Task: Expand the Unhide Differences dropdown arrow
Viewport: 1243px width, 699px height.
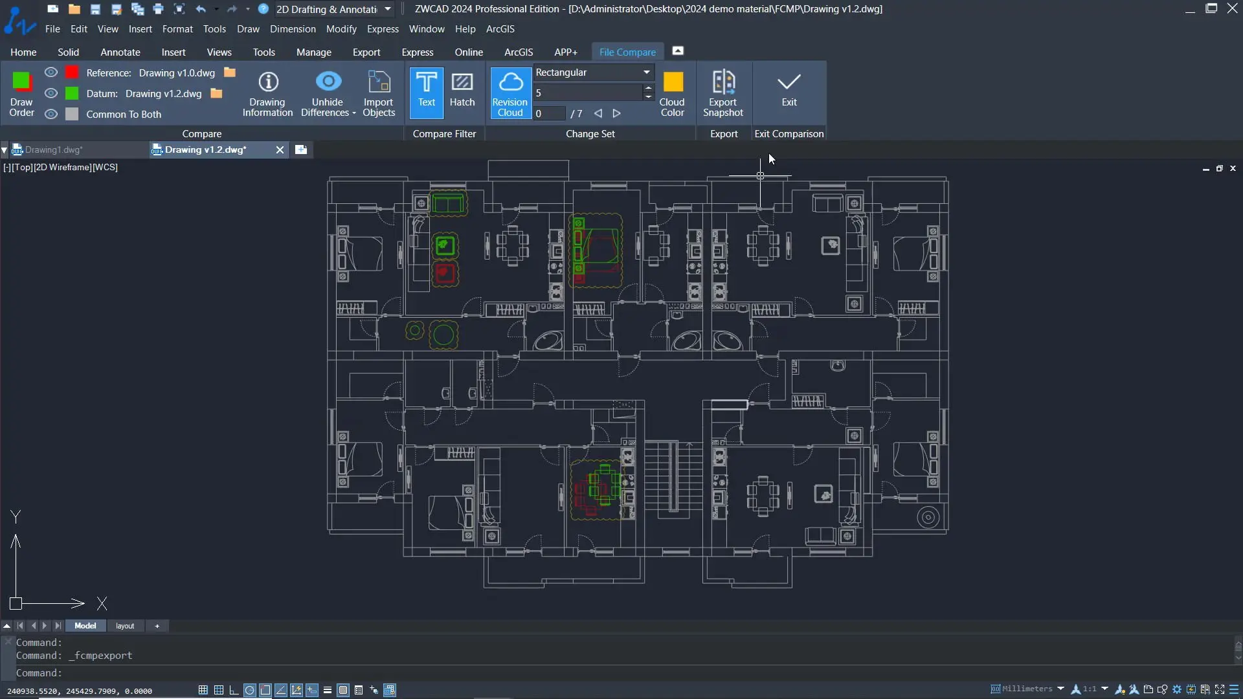Action: pyautogui.click(x=354, y=113)
